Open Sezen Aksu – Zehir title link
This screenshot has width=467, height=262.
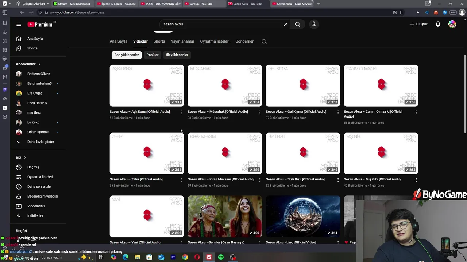pos(136,179)
